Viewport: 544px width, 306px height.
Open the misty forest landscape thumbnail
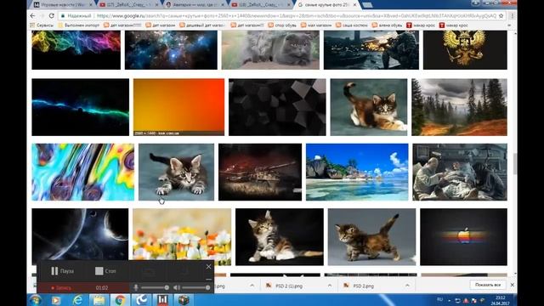[459, 107]
